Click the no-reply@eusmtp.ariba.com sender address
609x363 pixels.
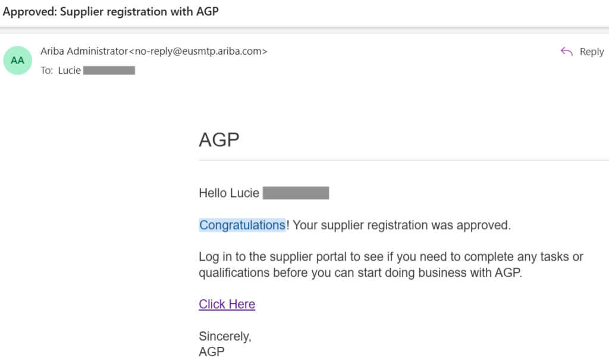coord(200,51)
